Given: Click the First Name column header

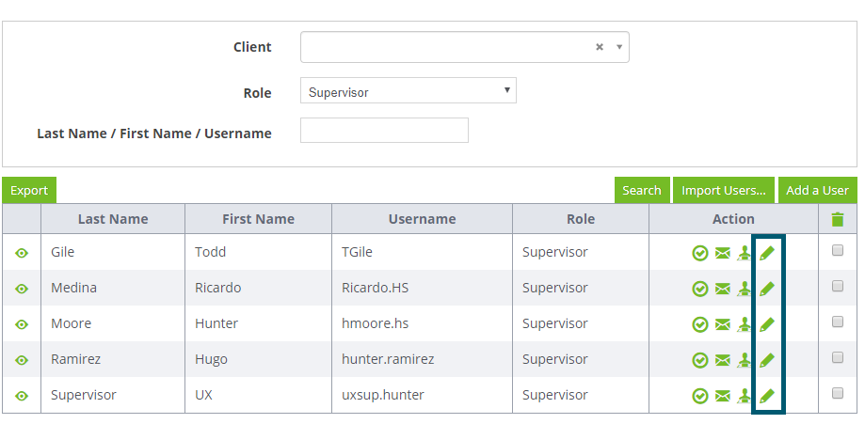Looking at the screenshot, I should pyautogui.click(x=258, y=219).
